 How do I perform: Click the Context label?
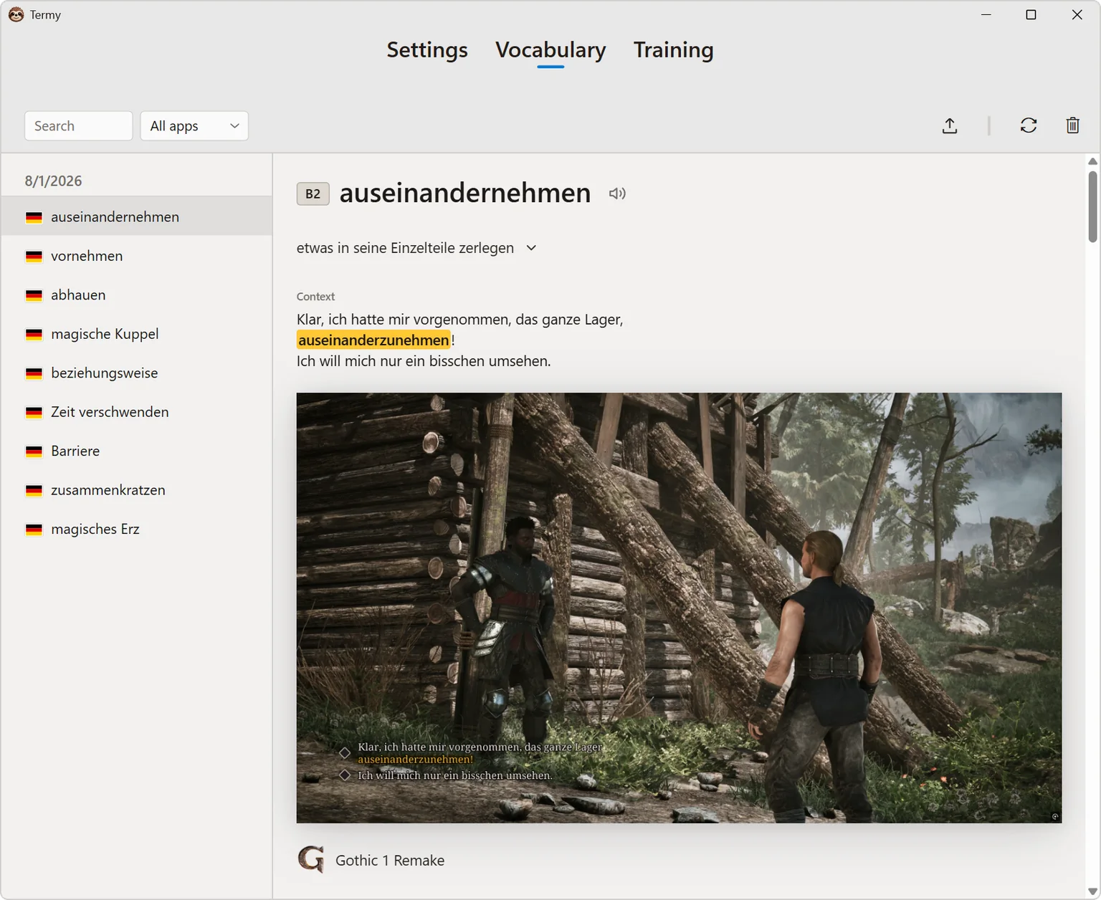click(315, 297)
